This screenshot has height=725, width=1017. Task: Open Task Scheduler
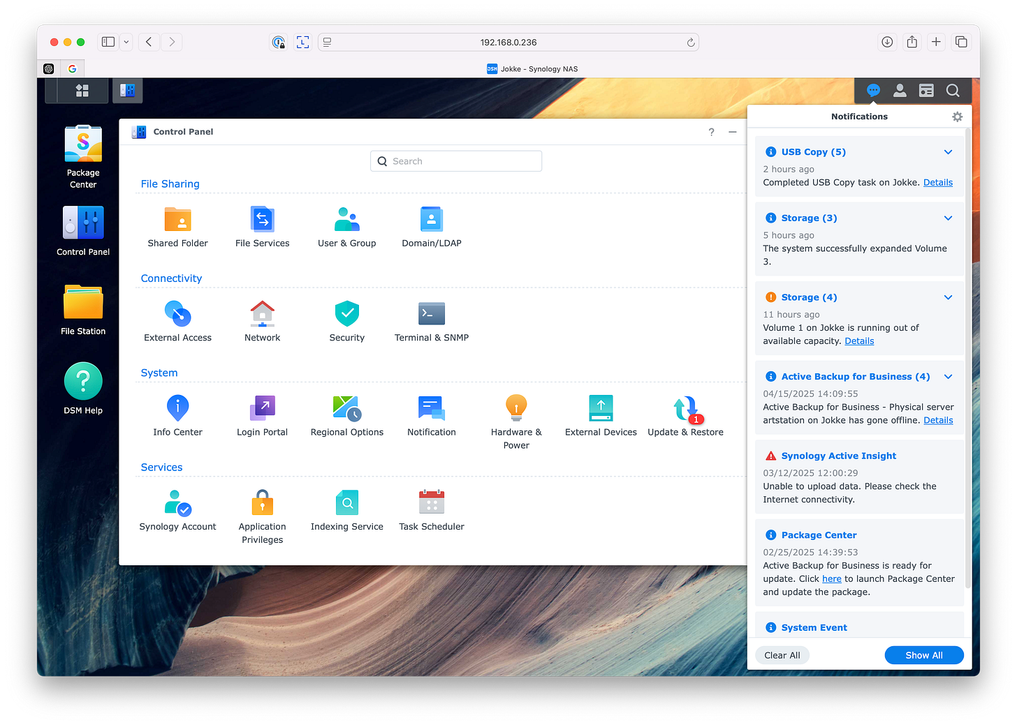coord(432,511)
